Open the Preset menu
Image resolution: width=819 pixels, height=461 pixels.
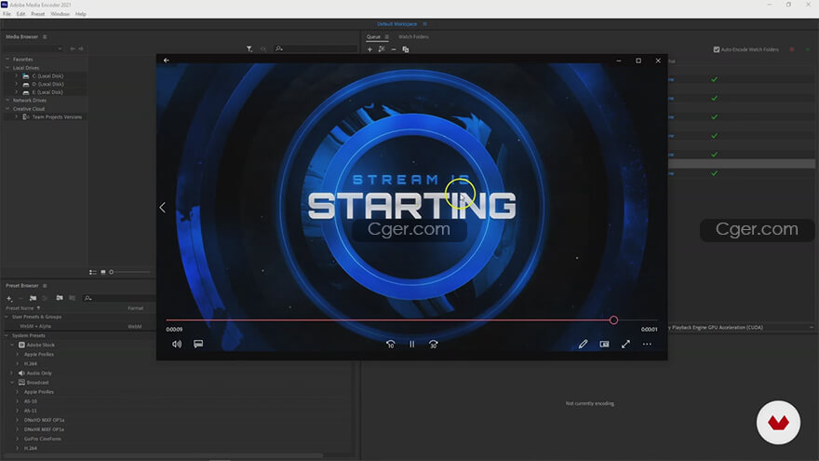pyautogui.click(x=37, y=14)
